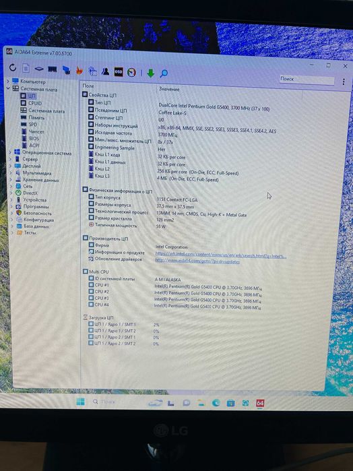353x471 pixels.
Task: Launch the disk benchmark toolbar icon
Action: tap(39, 69)
